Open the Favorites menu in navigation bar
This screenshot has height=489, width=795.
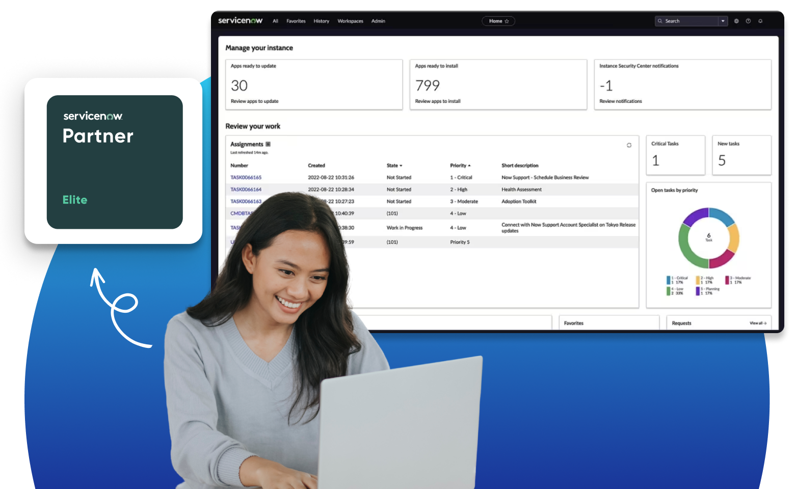(x=296, y=21)
